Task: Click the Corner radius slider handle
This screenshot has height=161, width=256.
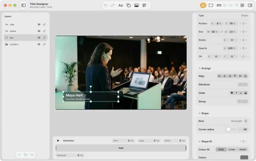Action: coord(228,129)
